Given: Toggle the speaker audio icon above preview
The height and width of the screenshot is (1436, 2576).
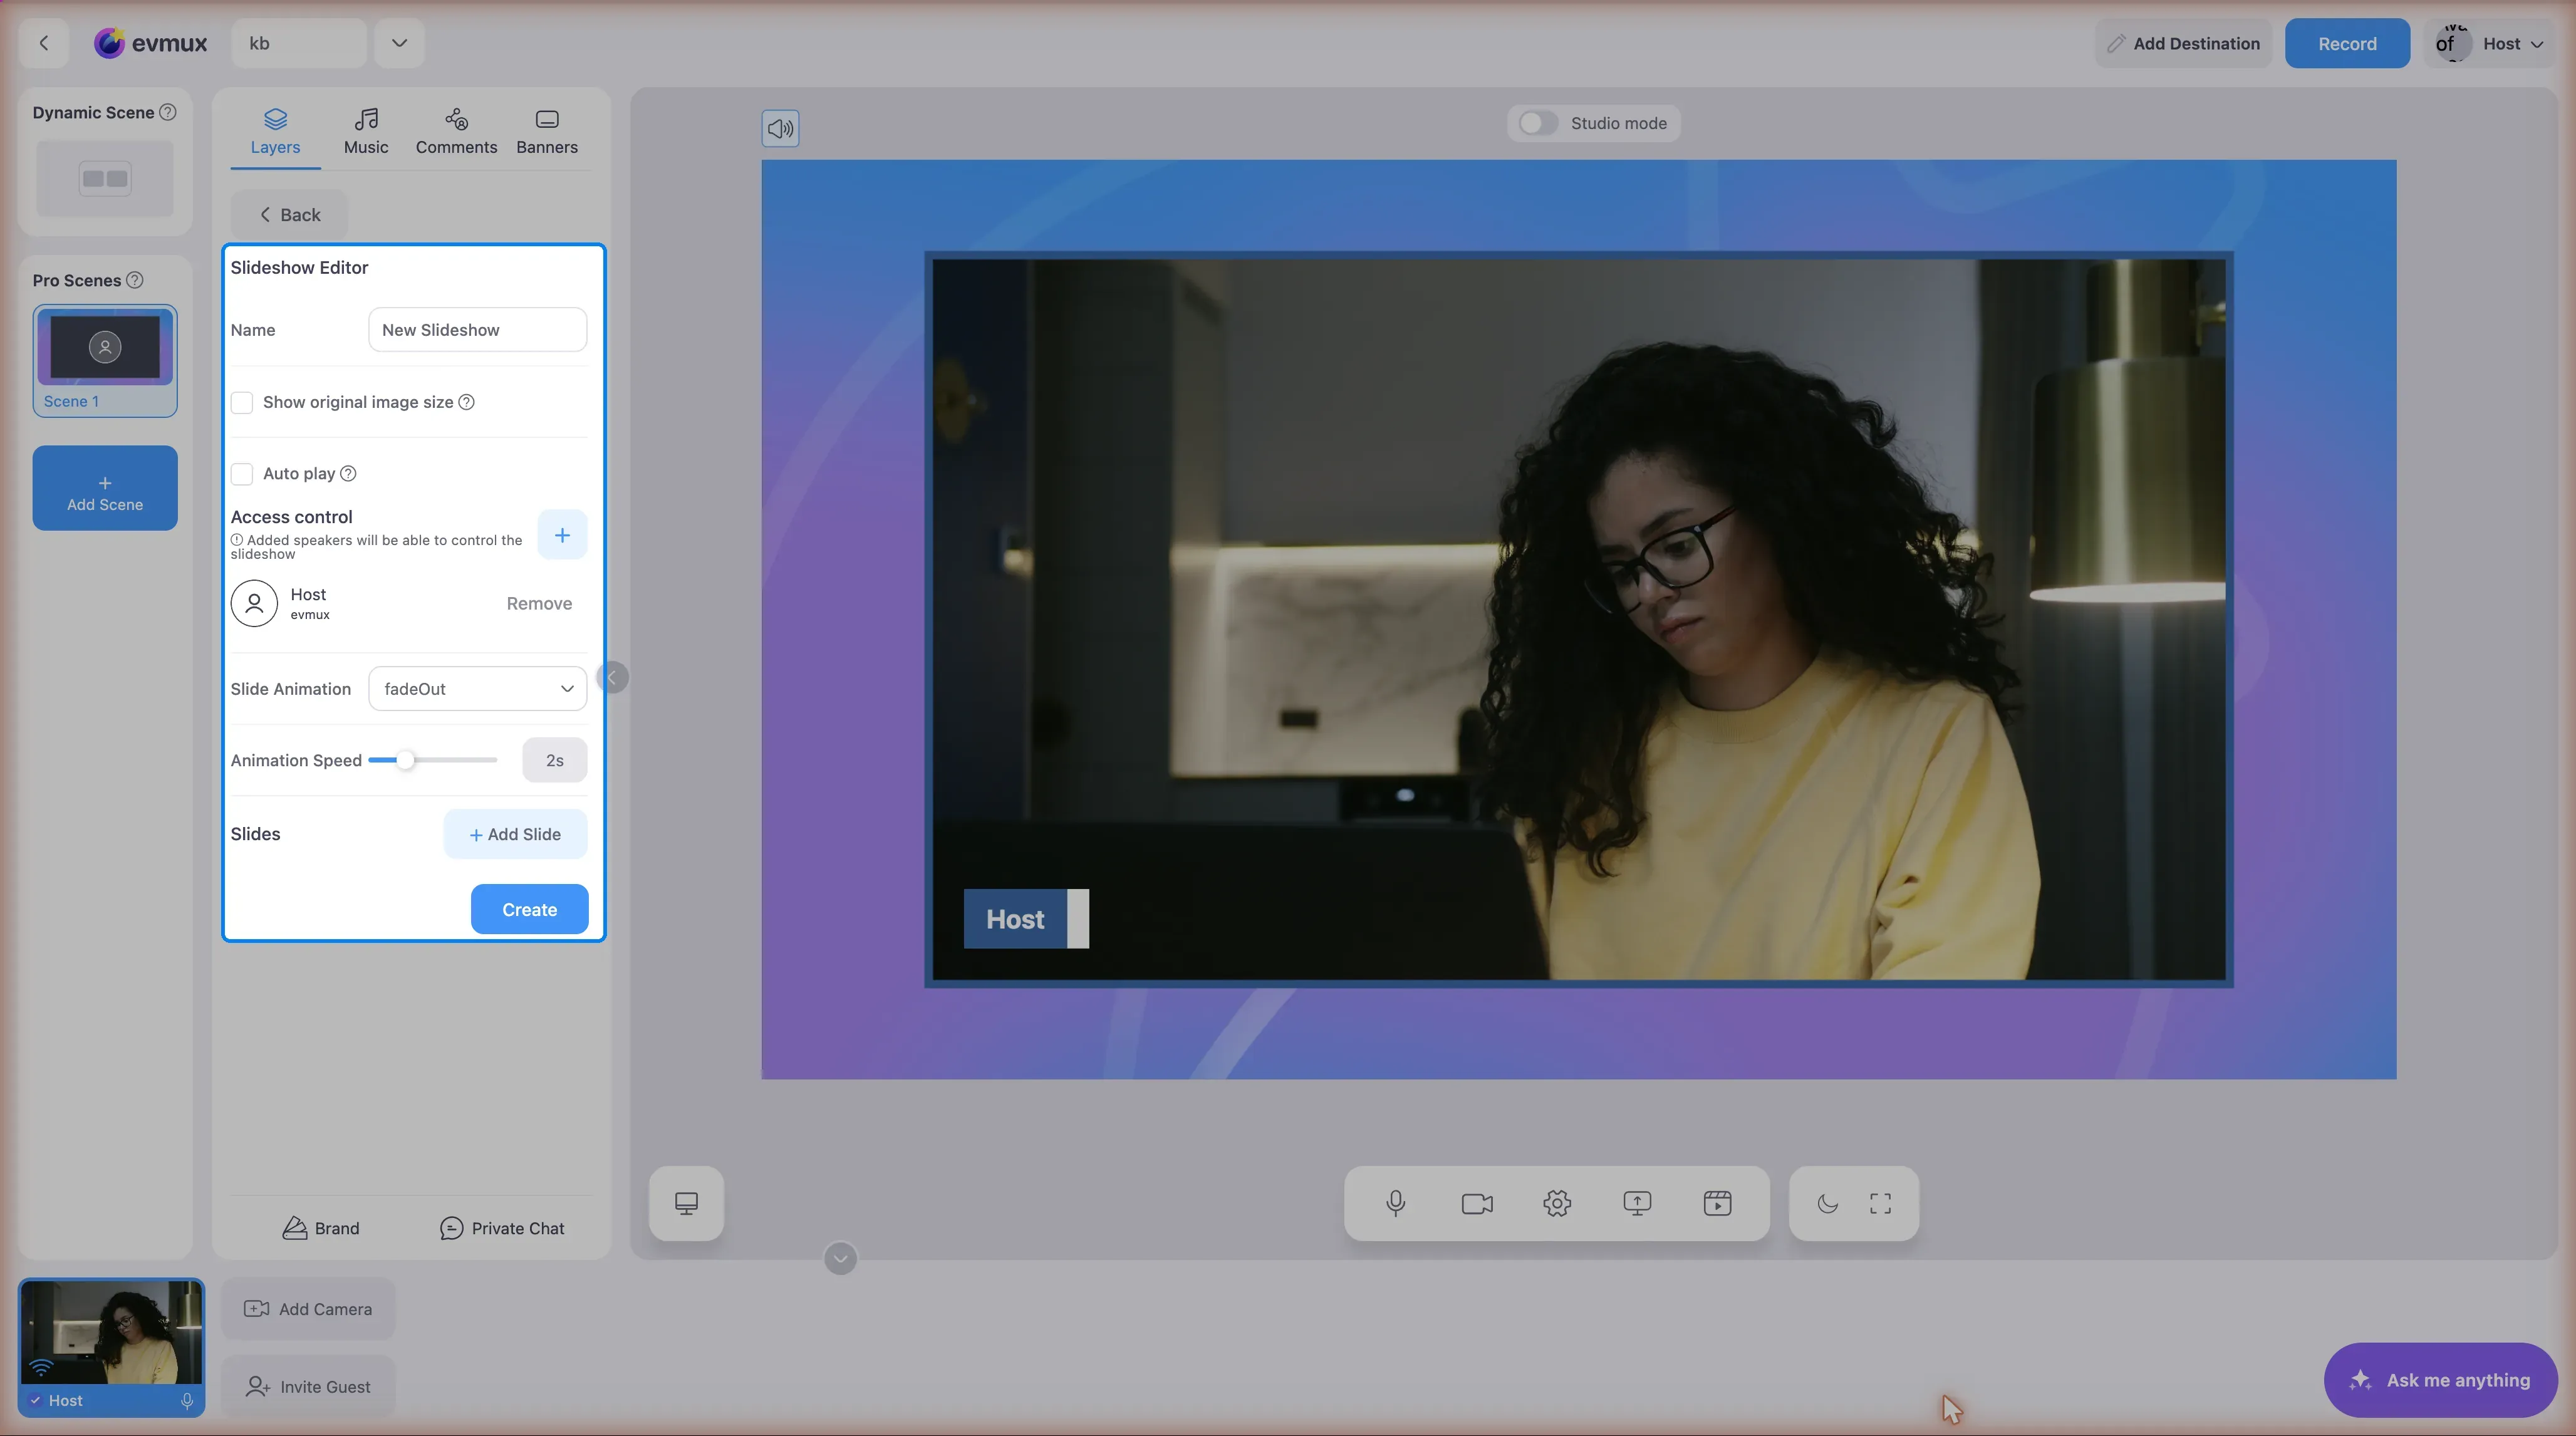Looking at the screenshot, I should click(x=780, y=128).
